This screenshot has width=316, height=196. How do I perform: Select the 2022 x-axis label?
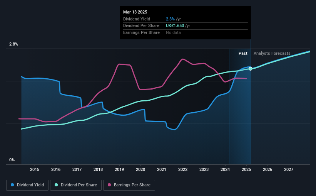pos(183,169)
